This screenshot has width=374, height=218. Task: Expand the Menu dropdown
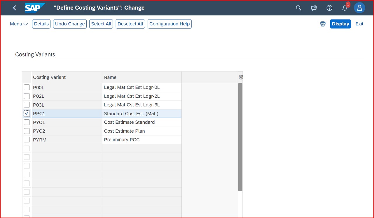click(x=18, y=24)
